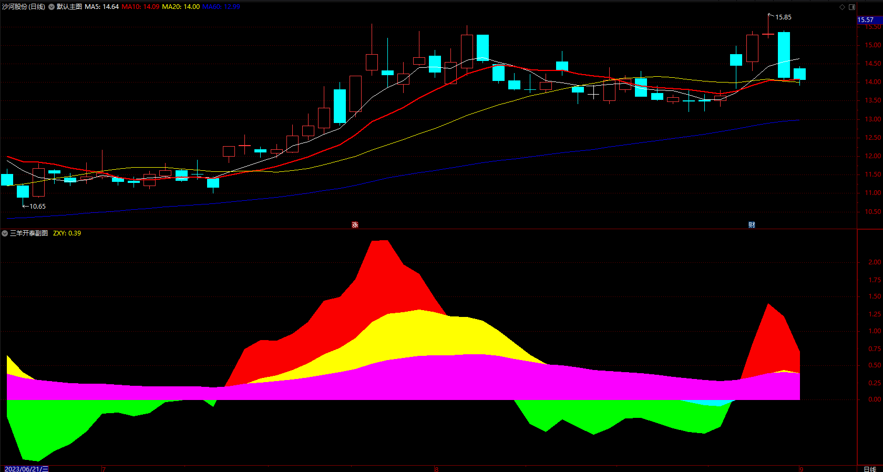This screenshot has height=472, width=883.
Task: Click the 15.00 price axis label
Action: (873, 45)
